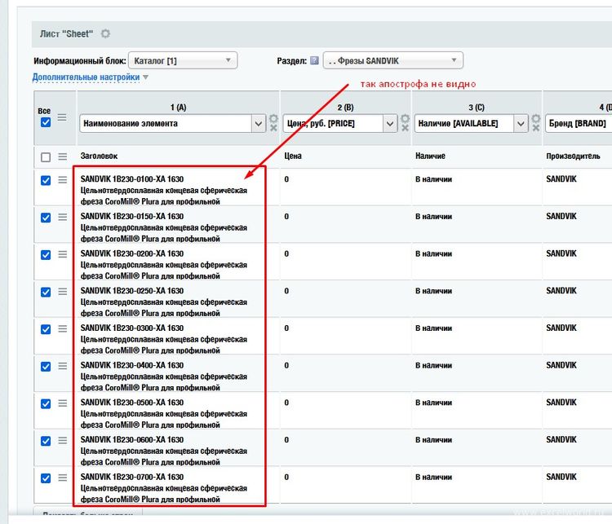Open the Информационный блок Каталог [1] dropdown
The width and height of the screenshot is (612, 524).
(183, 60)
